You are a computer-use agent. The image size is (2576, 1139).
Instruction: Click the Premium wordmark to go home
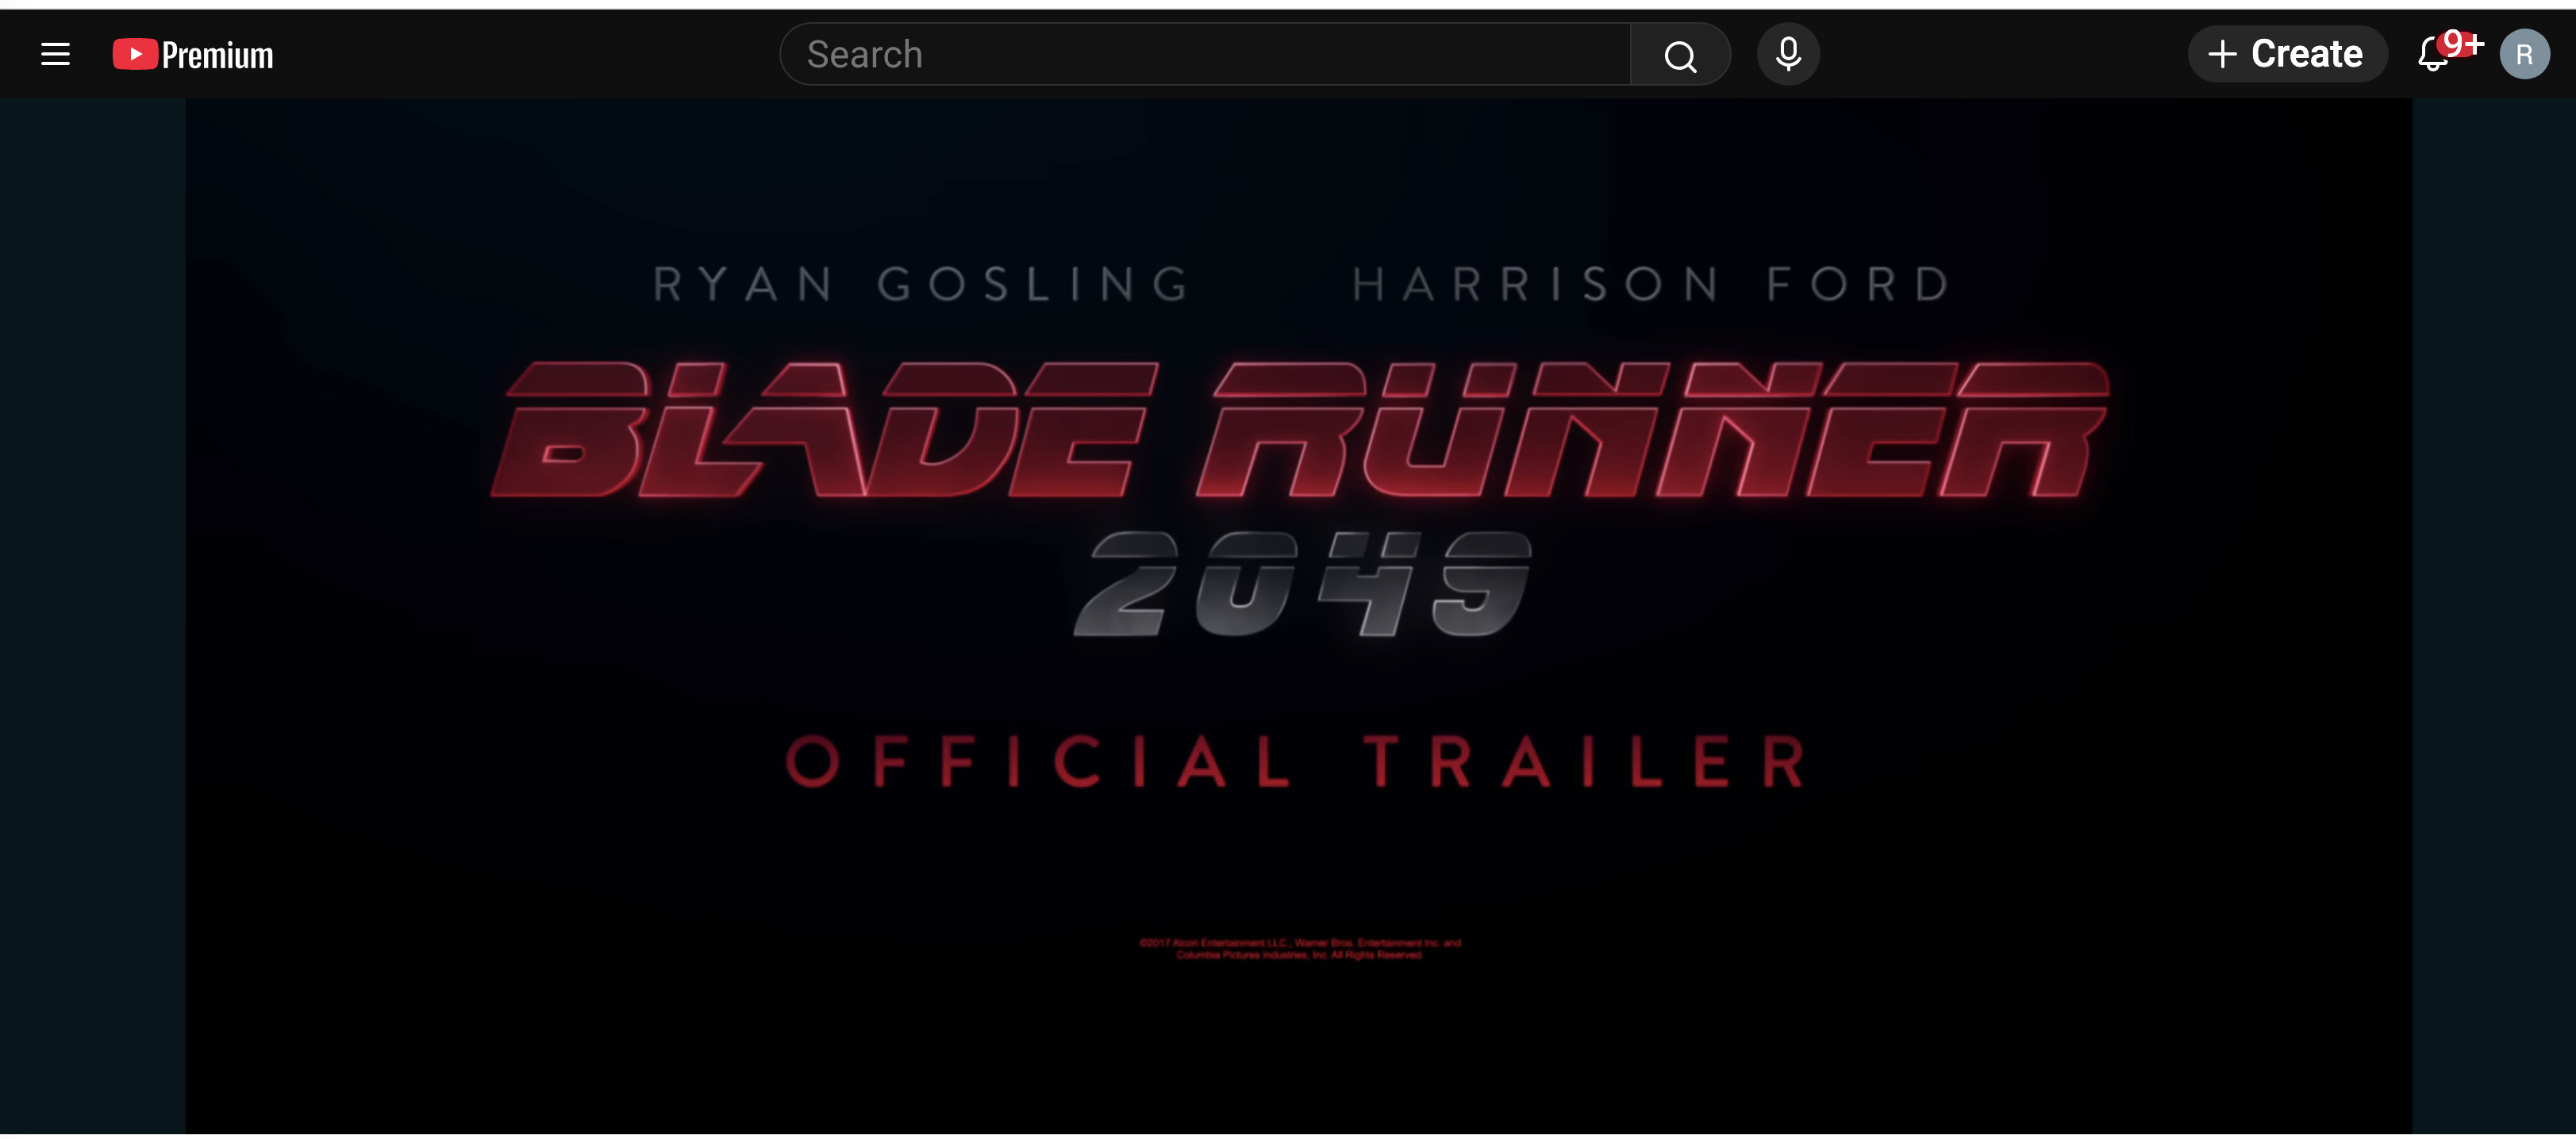tap(217, 55)
